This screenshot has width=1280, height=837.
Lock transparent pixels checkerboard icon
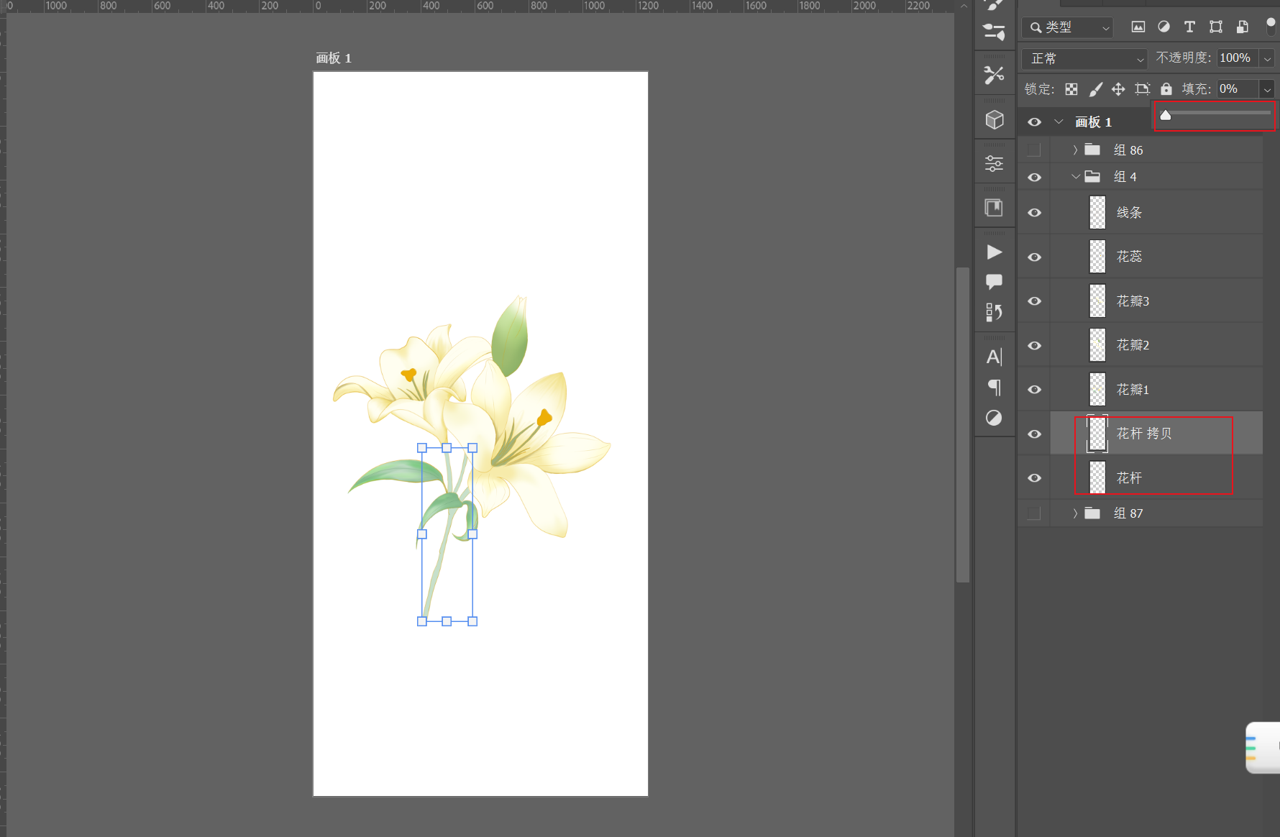pos(1071,89)
